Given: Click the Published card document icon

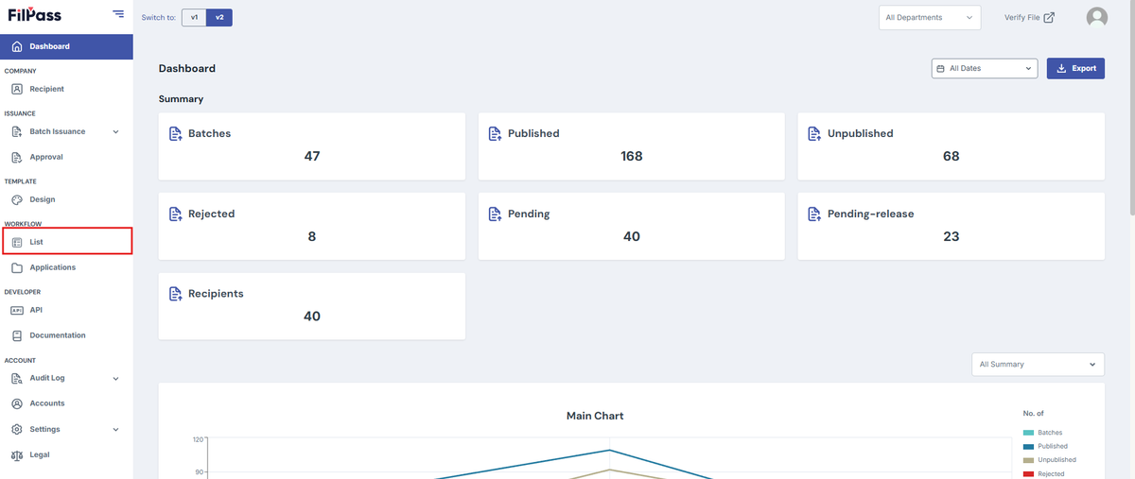Looking at the screenshot, I should [x=495, y=134].
